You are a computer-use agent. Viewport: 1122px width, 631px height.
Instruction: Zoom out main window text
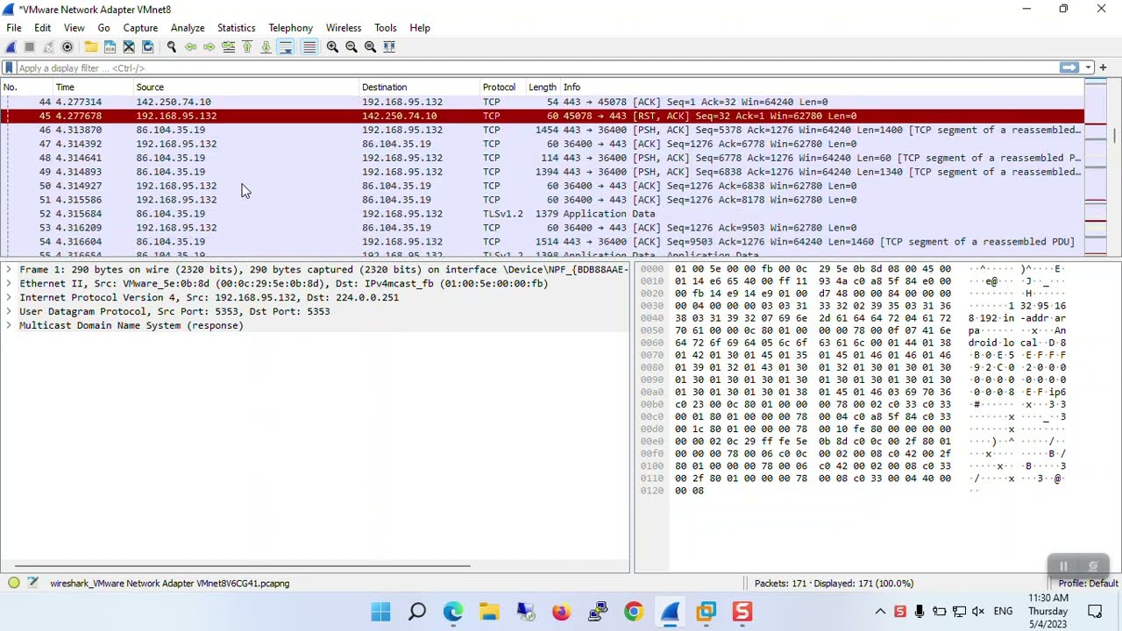[352, 47]
